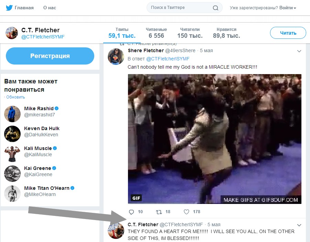Click the retweet icon under GIF tweet
This screenshot has width=310, height=242.
coord(159,212)
